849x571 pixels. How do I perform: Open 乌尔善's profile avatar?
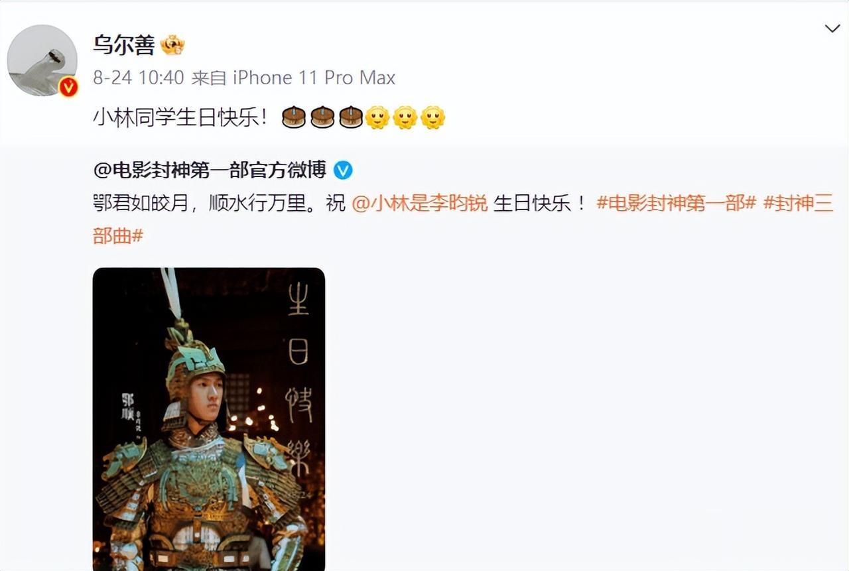tap(42, 60)
